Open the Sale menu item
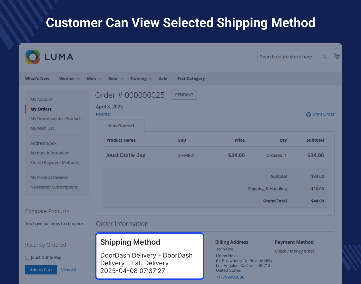 pyautogui.click(x=163, y=79)
